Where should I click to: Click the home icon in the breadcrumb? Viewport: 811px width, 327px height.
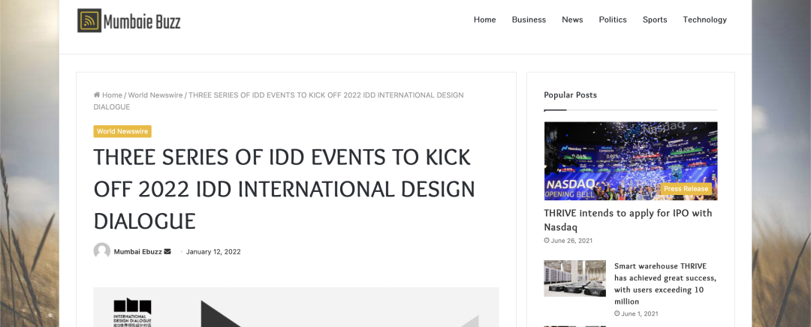pyautogui.click(x=97, y=95)
